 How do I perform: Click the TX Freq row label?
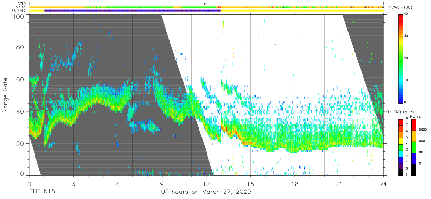19,11
